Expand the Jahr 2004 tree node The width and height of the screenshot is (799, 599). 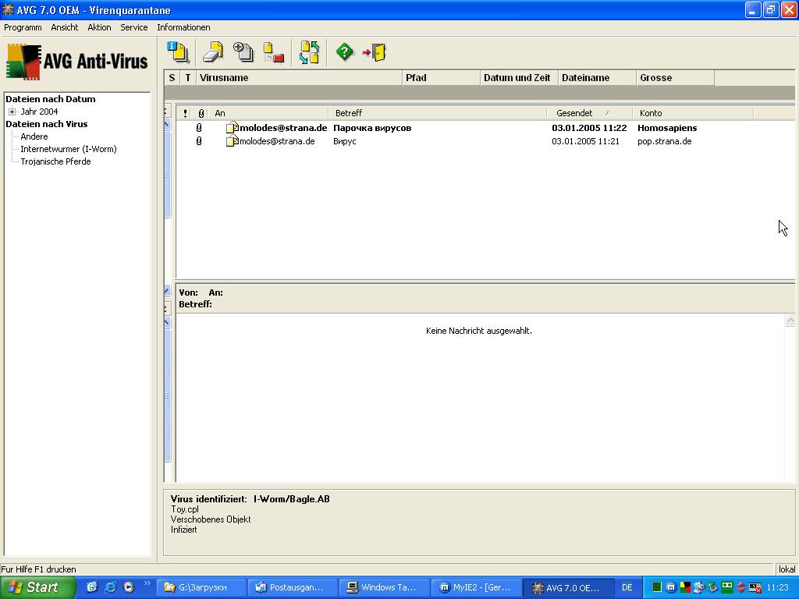(12, 112)
